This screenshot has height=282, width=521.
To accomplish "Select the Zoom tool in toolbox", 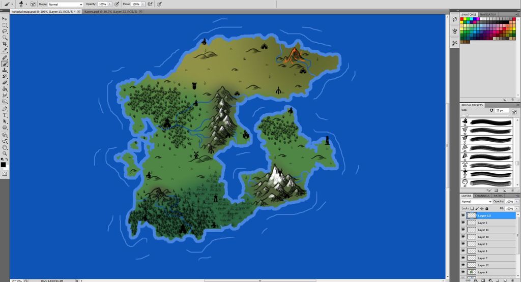I will (5, 153).
